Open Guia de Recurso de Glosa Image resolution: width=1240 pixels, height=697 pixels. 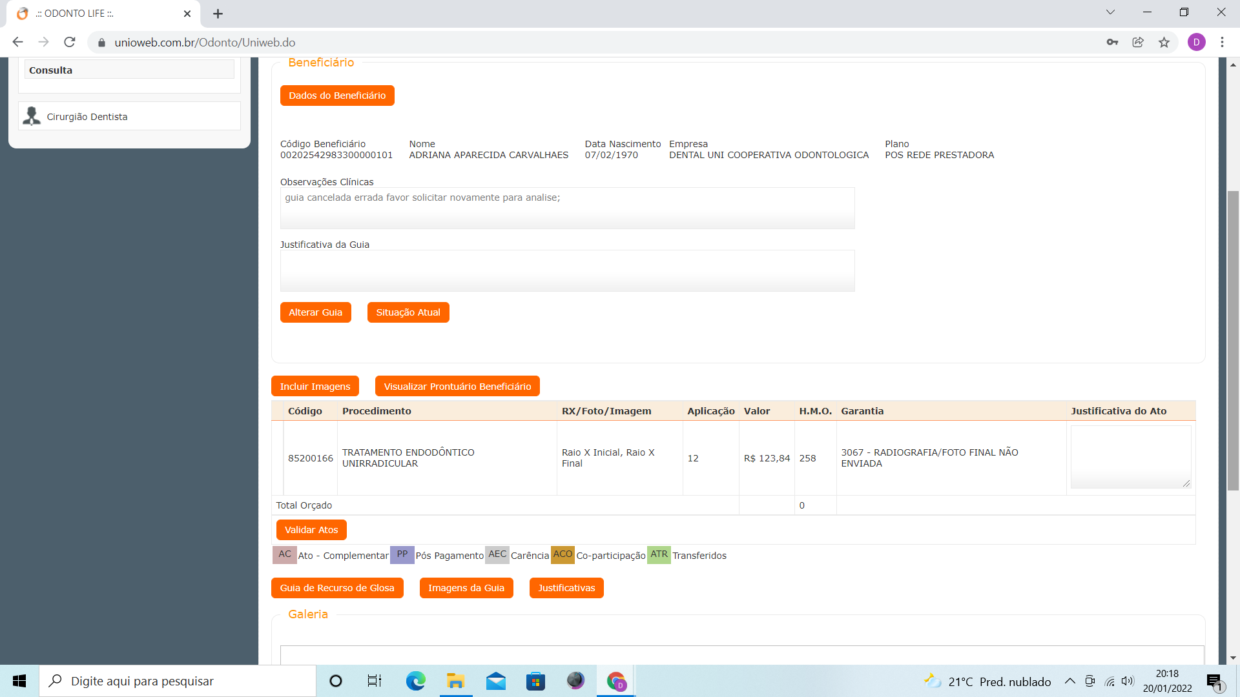coord(337,588)
